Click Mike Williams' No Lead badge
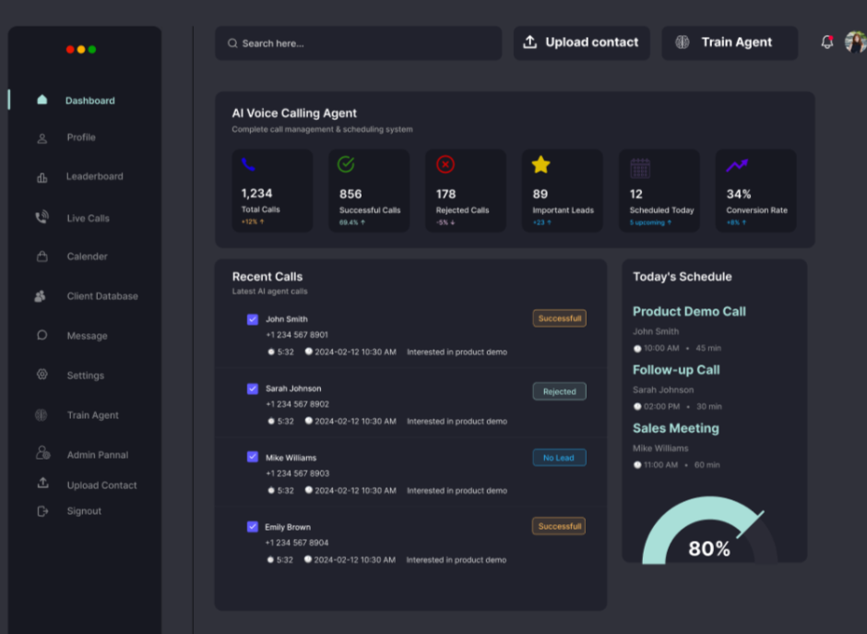This screenshot has width=867, height=634. (x=560, y=458)
